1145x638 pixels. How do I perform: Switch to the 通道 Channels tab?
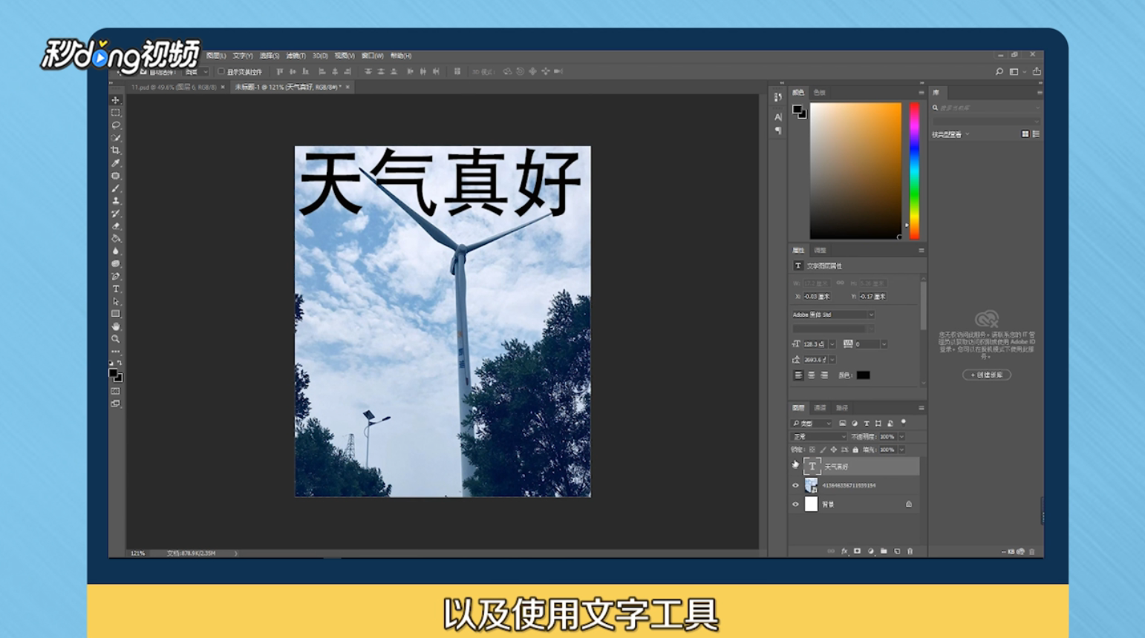(820, 408)
